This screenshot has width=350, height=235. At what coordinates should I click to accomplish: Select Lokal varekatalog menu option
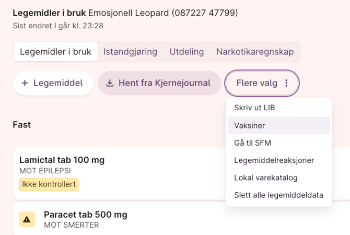pos(266,178)
